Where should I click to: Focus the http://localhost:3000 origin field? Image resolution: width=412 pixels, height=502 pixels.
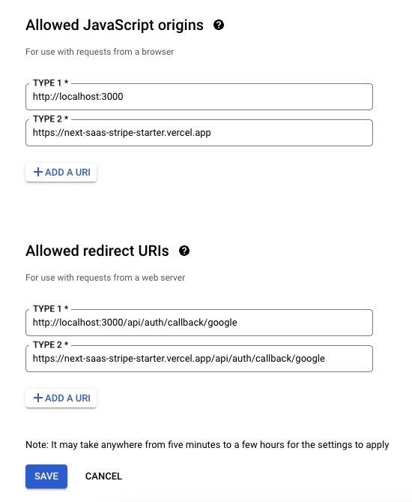tap(199, 97)
